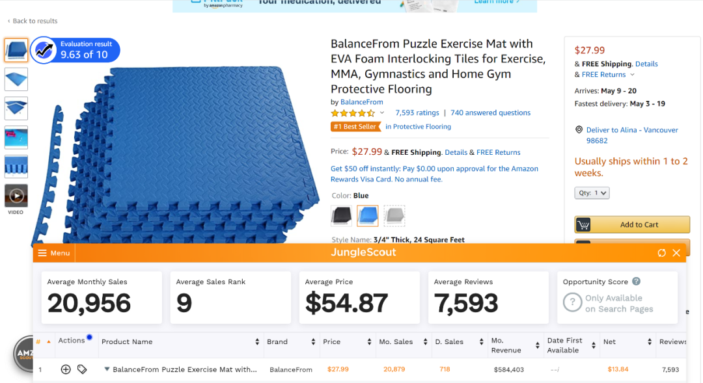Click the JungleScout refresh icon
Viewport: 703px width, 383px height.
(x=662, y=253)
